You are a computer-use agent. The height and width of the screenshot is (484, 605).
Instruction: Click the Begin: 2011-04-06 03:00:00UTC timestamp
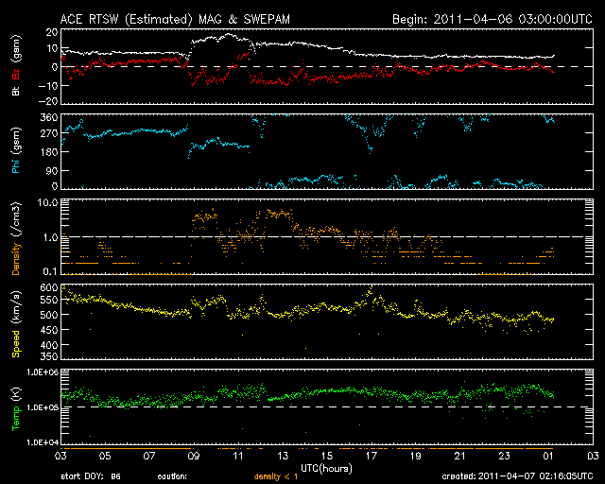tap(493, 19)
